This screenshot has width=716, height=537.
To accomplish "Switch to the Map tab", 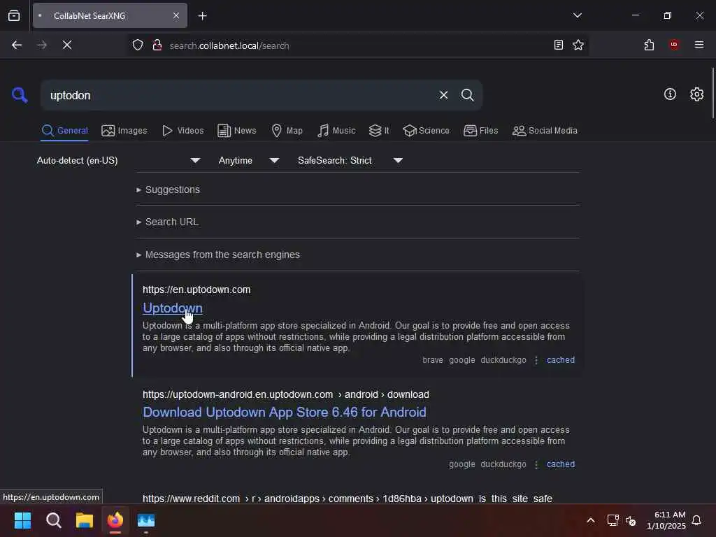I will point(287,131).
